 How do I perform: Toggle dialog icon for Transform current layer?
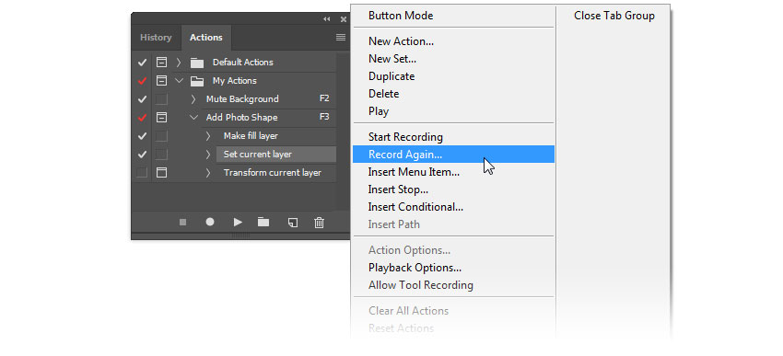[161, 173]
